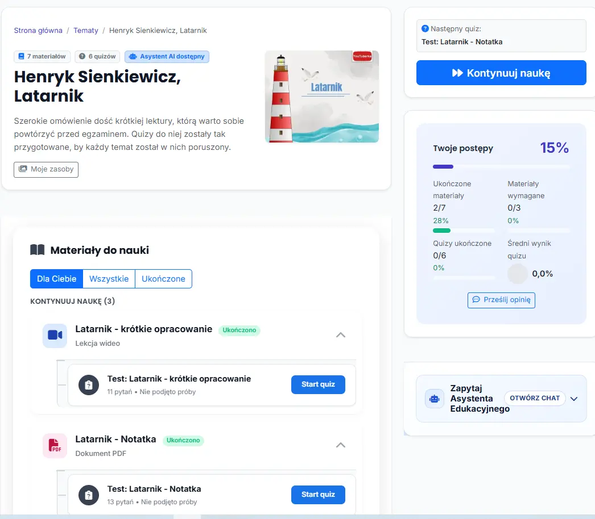Open the Moje zasoby button
595x519 pixels.
pyautogui.click(x=46, y=169)
